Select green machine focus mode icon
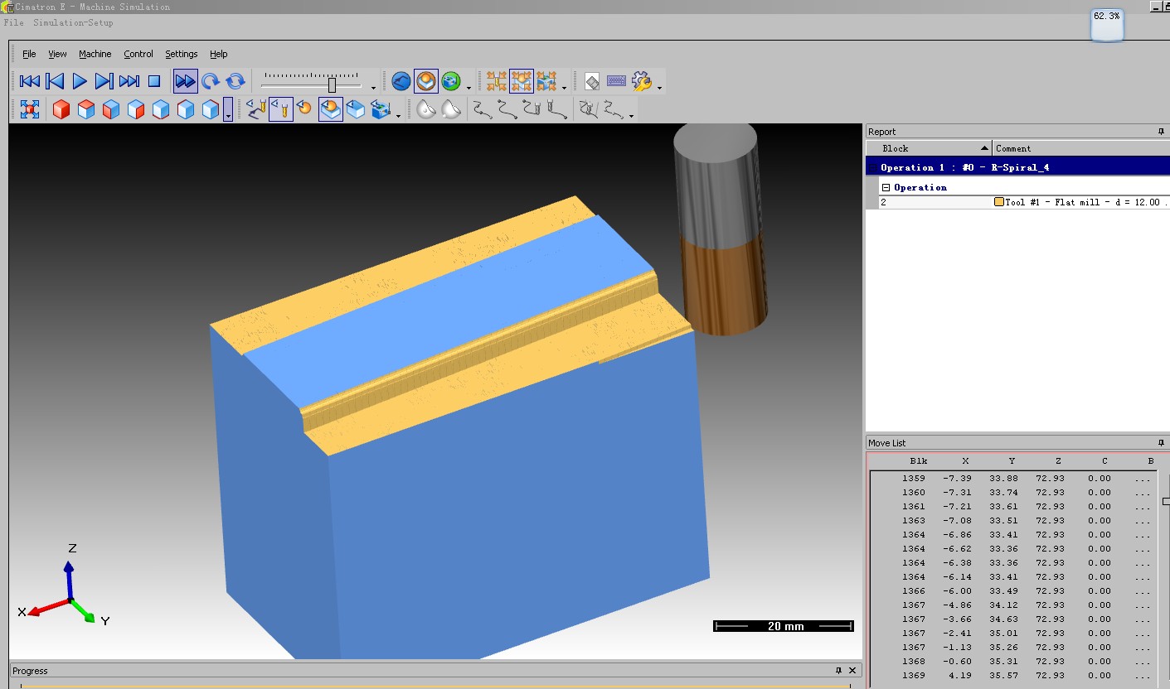Screen dimensions: 1170x689 [x=451, y=81]
